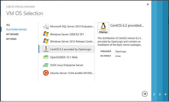This screenshot has height=102, width=169.
Task: Jump to wizard step 2
Action: (154, 94)
